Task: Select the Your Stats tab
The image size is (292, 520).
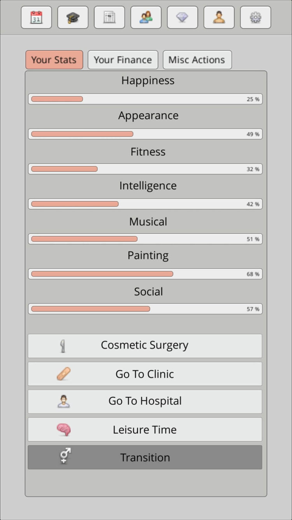Action: click(54, 60)
